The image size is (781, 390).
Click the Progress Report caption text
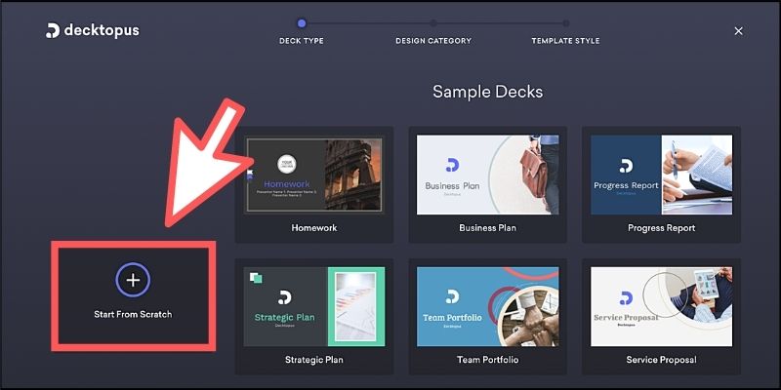tap(662, 228)
